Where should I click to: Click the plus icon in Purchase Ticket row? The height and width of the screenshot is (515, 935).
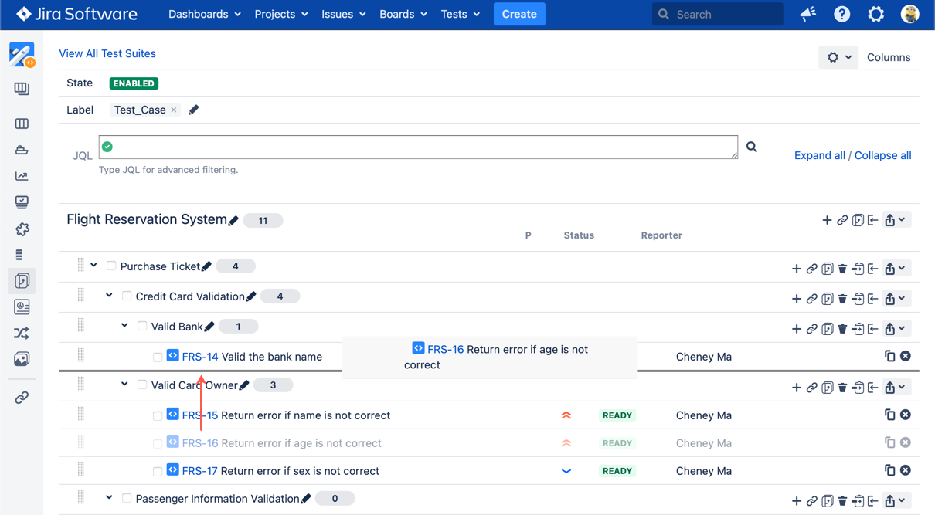[x=796, y=269]
